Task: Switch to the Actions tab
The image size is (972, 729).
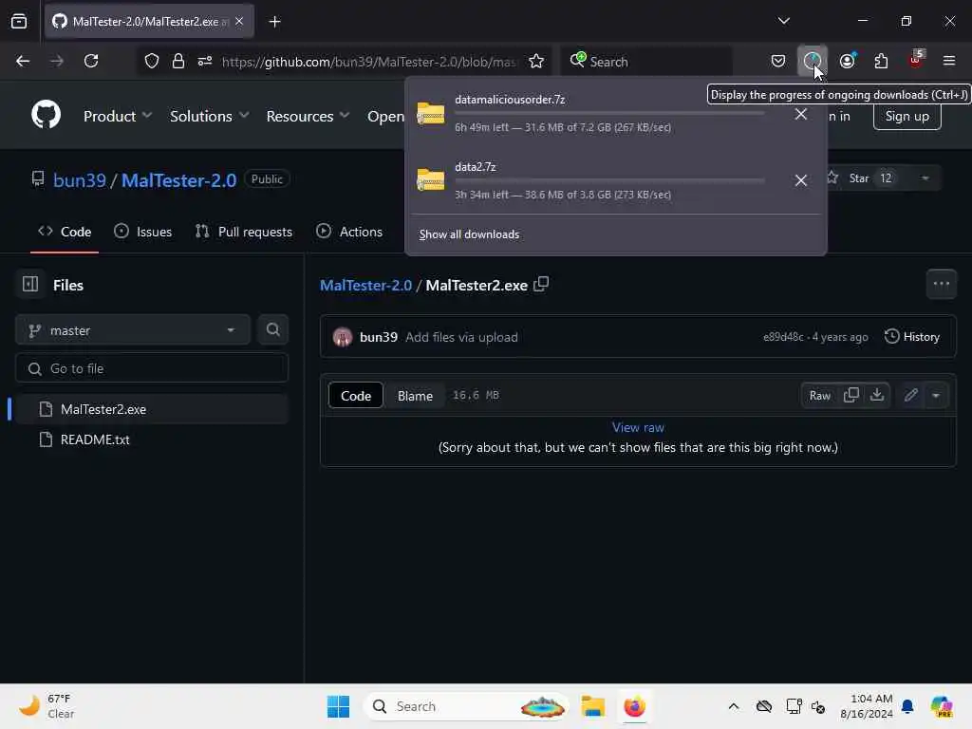Action: pyautogui.click(x=349, y=232)
